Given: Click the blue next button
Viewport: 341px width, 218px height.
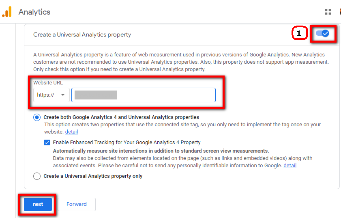Looking at the screenshot, I should pyautogui.click(x=38, y=204).
